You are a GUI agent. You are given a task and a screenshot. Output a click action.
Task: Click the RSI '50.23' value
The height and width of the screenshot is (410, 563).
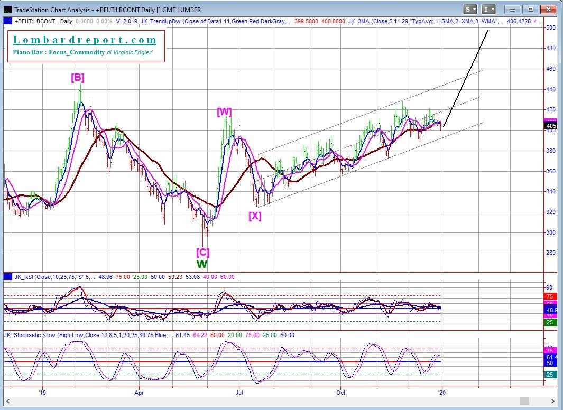[x=175, y=277]
